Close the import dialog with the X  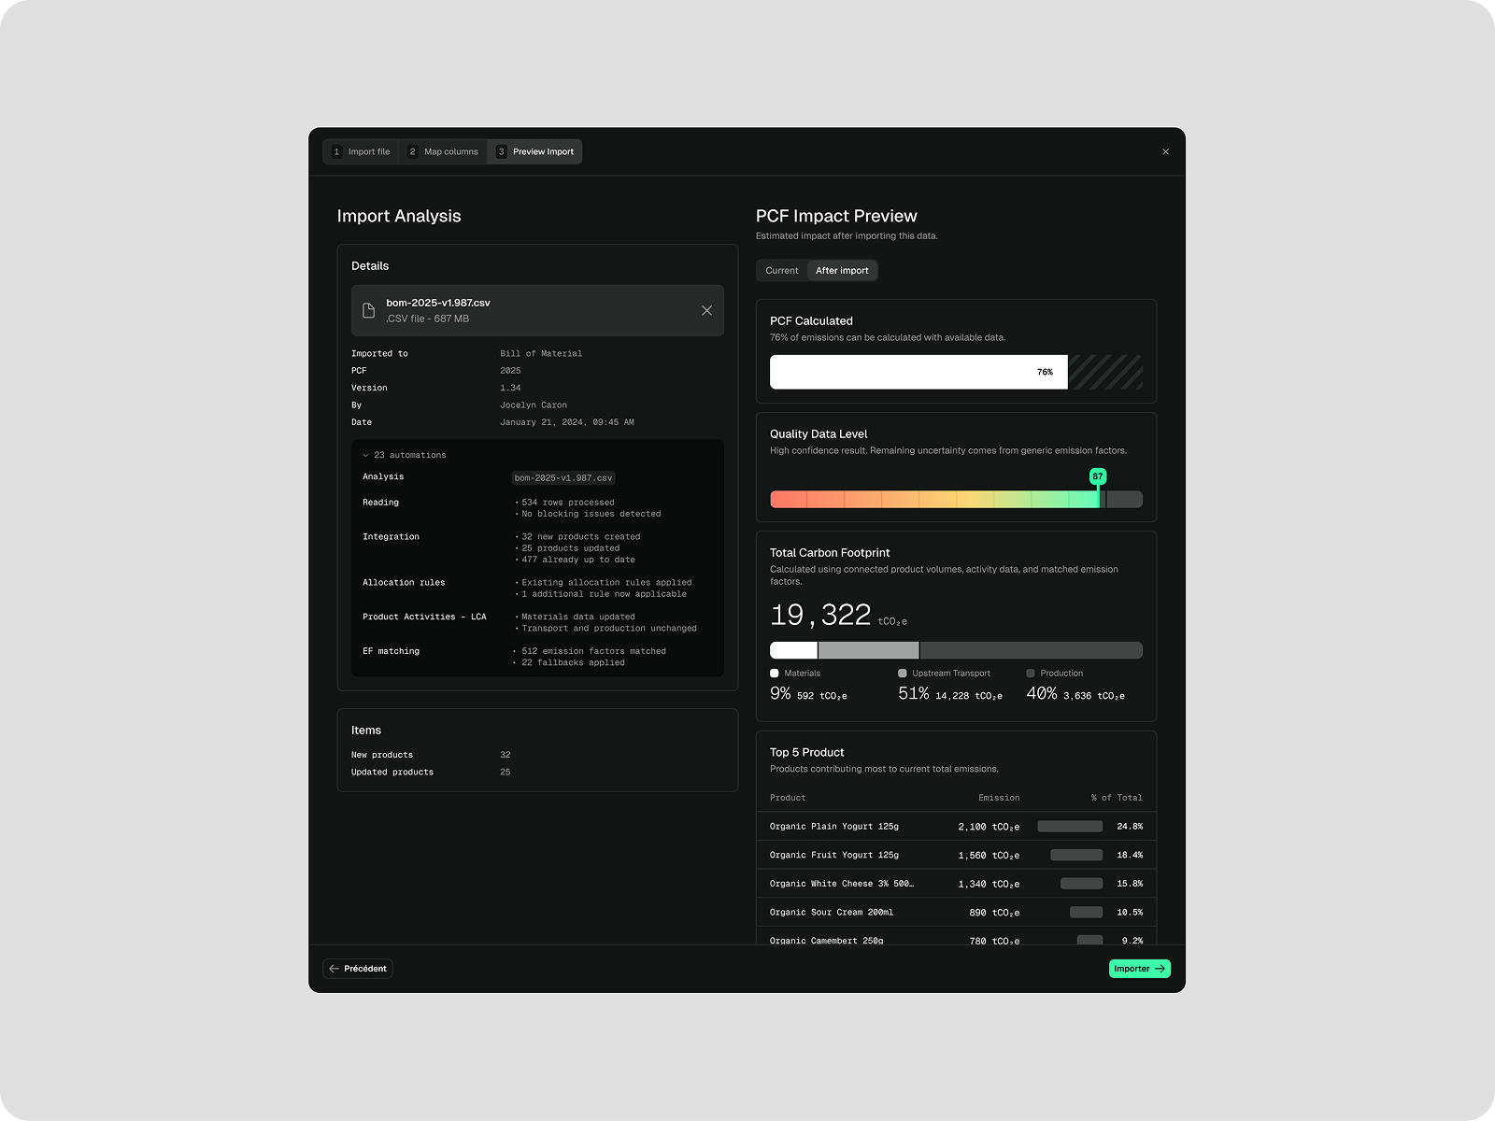point(1165,151)
